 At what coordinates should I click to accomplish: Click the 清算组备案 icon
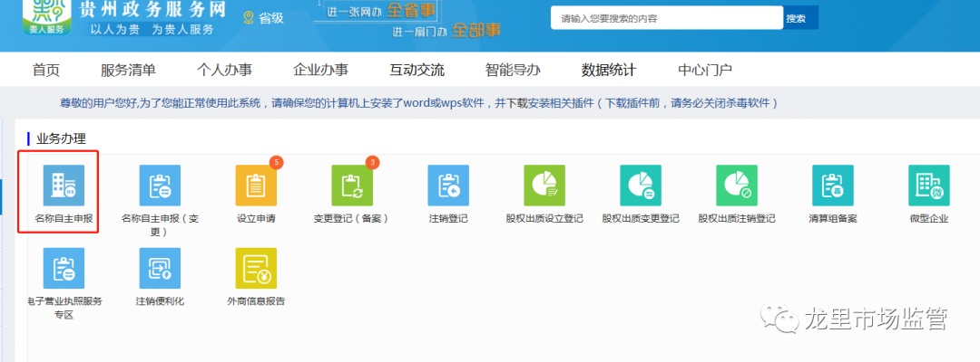point(832,186)
